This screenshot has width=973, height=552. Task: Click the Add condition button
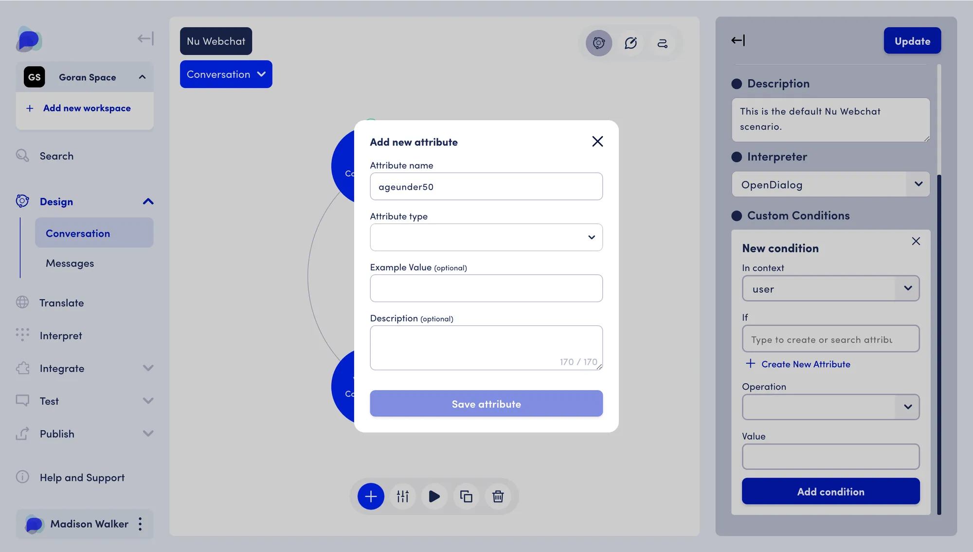point(831,491)
